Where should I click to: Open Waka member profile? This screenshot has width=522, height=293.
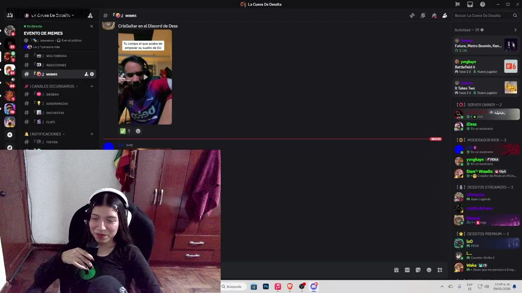(x=486, y=267)
